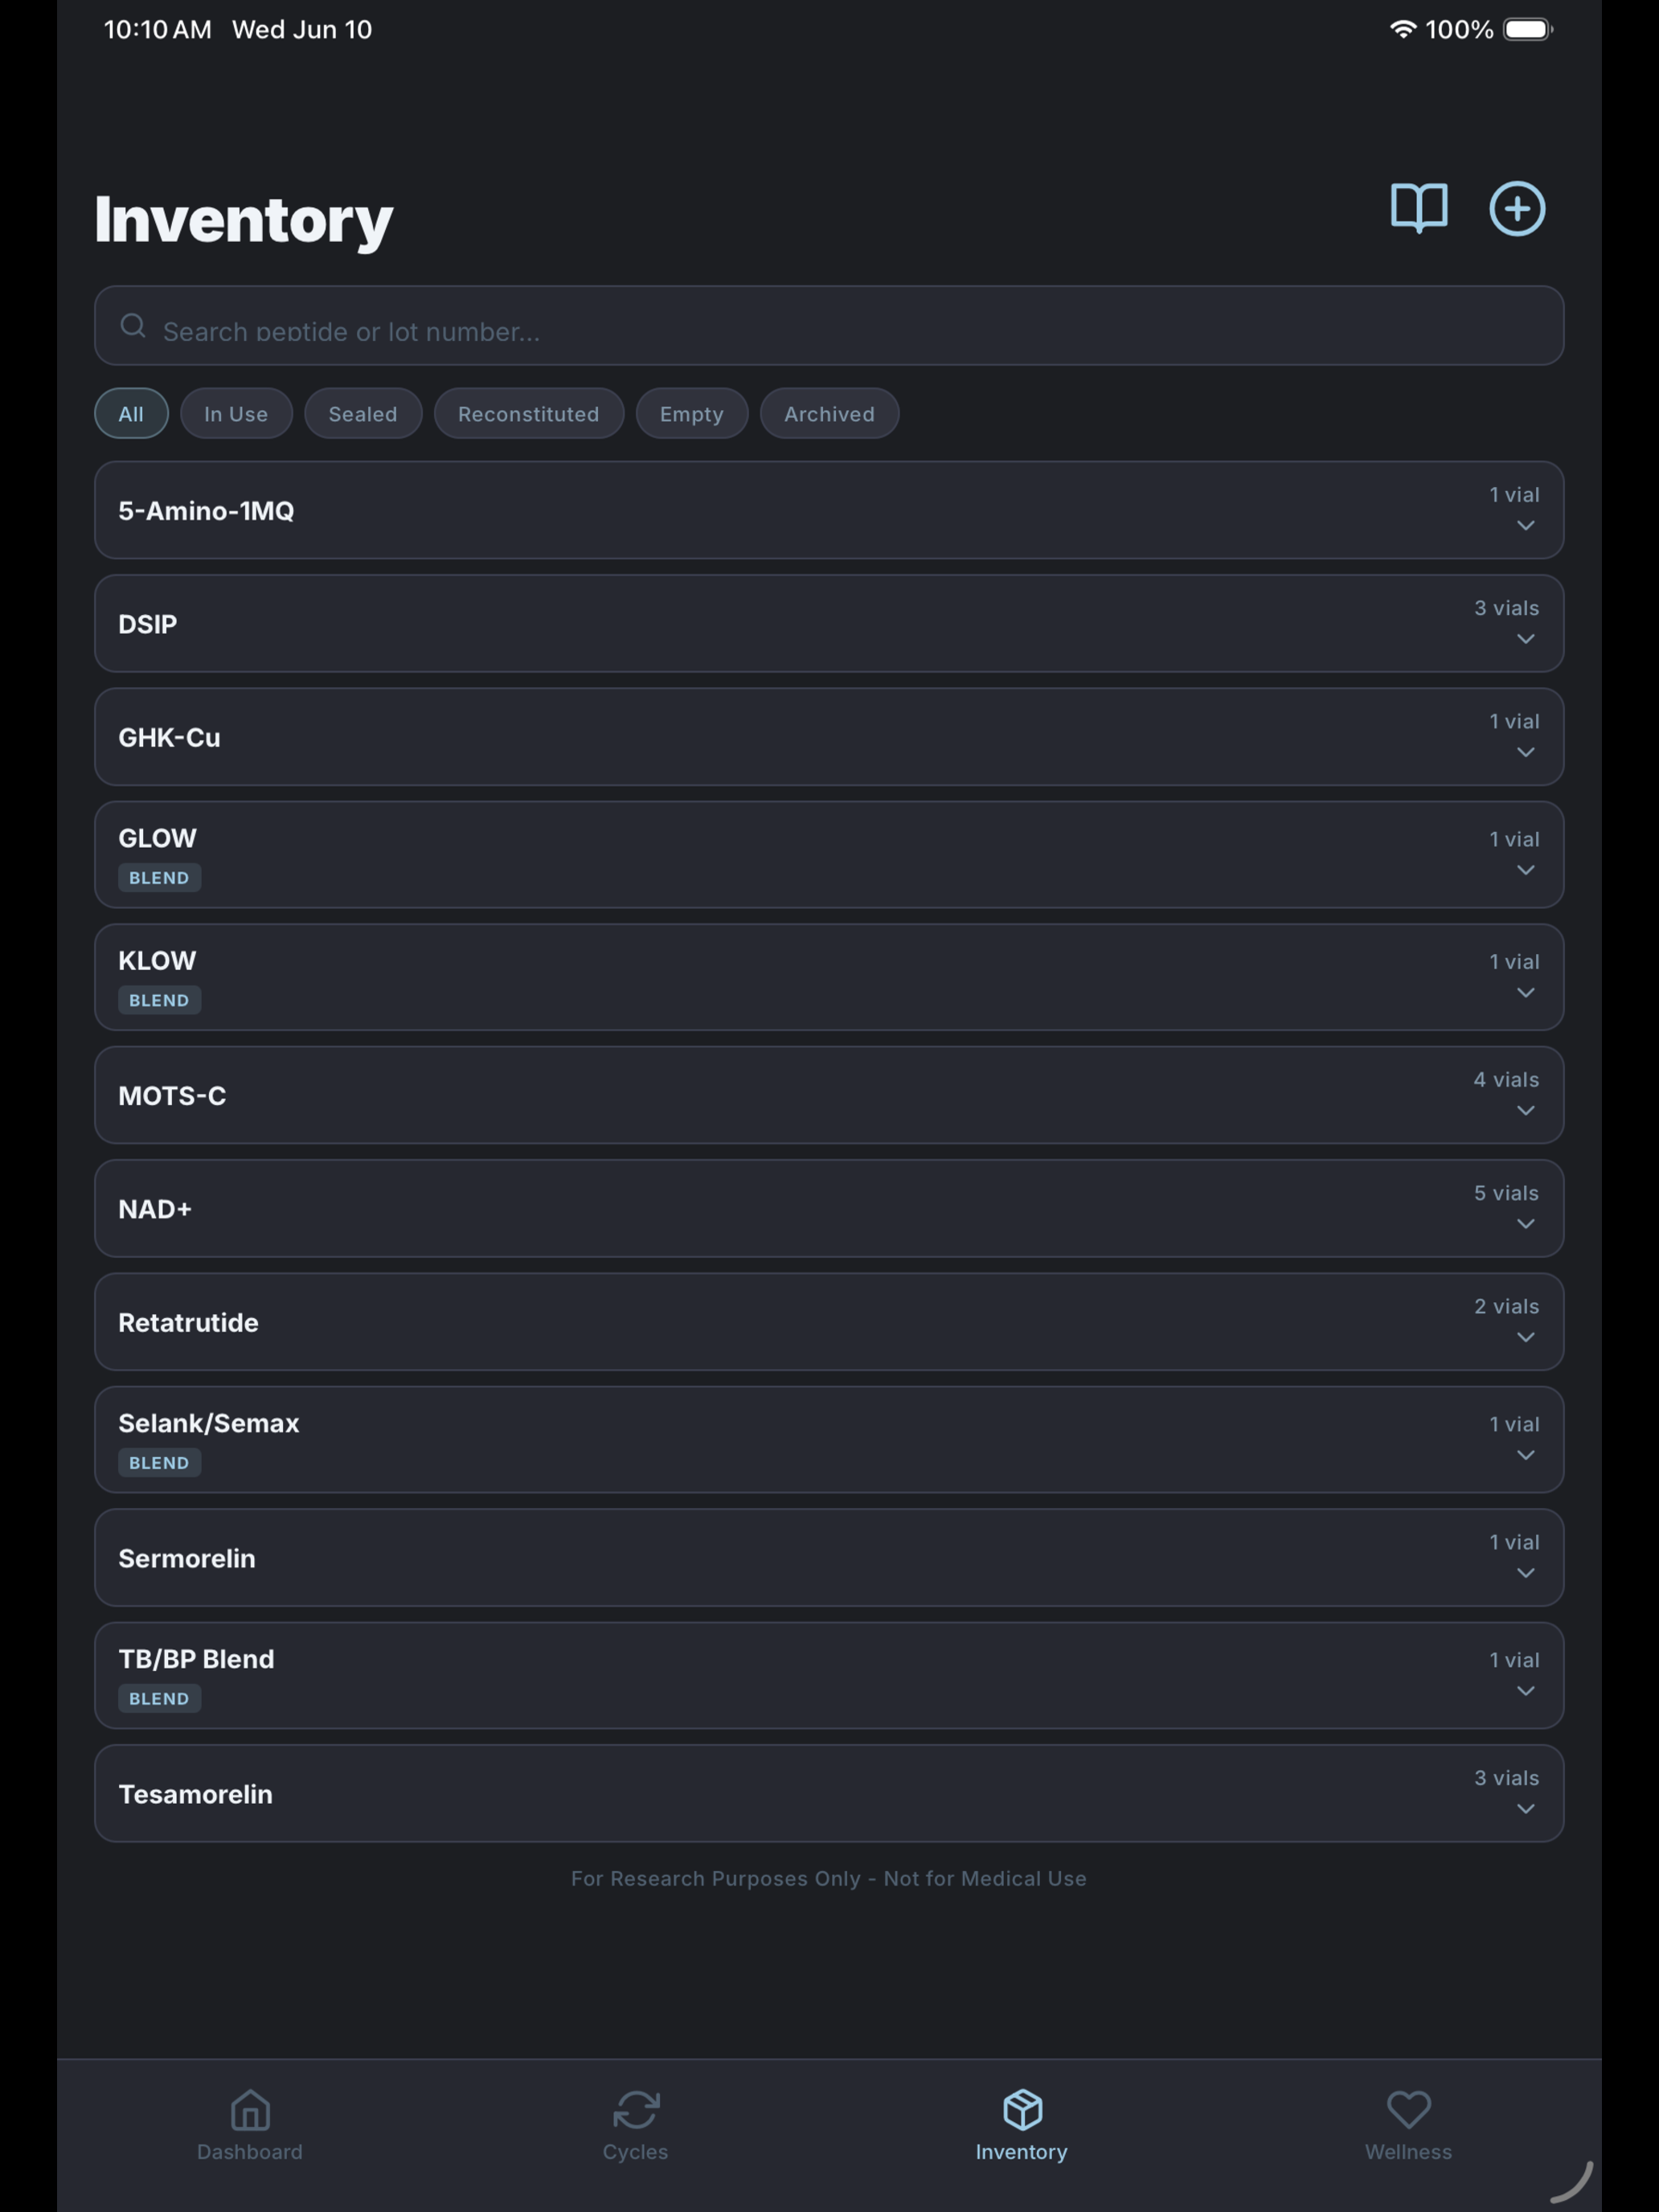Tap the Sermorelin name

point(187,1558)
